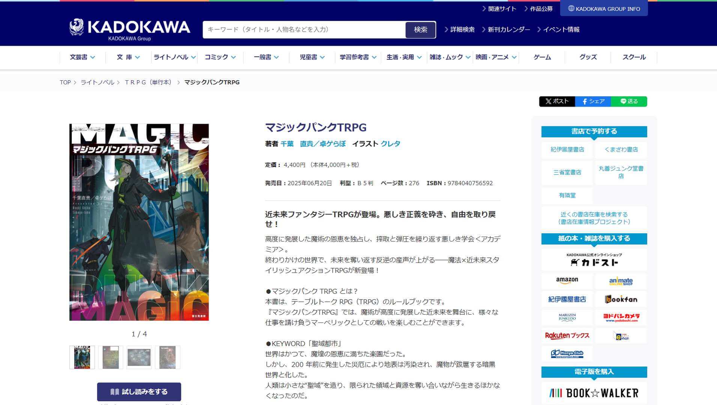
Task: Expand the ライトノベル menu
Action: (x=174, y=57)
